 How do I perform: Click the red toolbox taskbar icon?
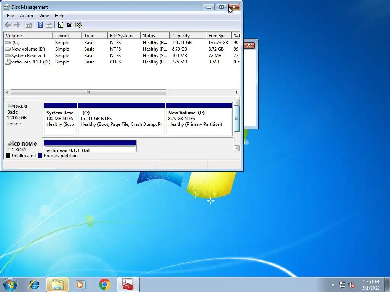(128, 284)
